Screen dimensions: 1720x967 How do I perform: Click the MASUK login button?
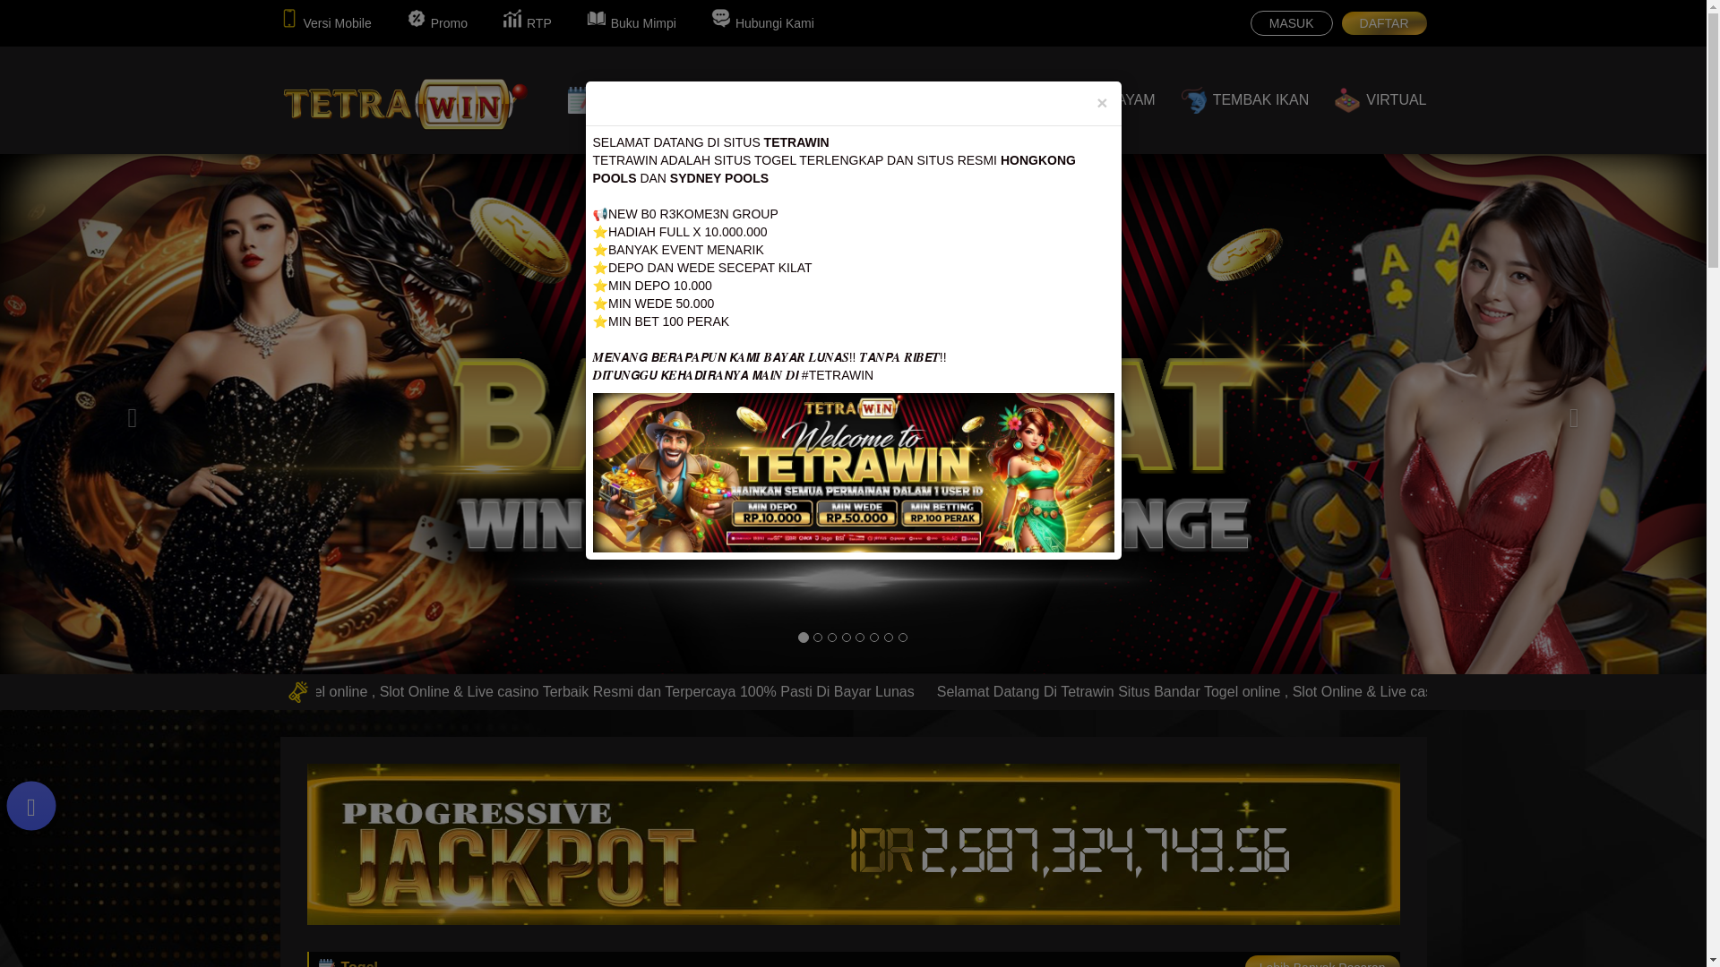click(1291, 23)
